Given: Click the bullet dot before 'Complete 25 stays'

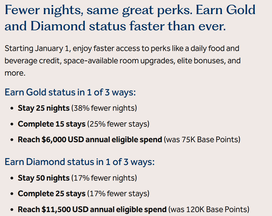Looking at the screenshot, I should (x=11, y=194).
